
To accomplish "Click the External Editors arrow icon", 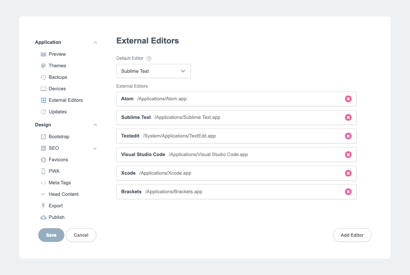I will [x=43, y=100].
